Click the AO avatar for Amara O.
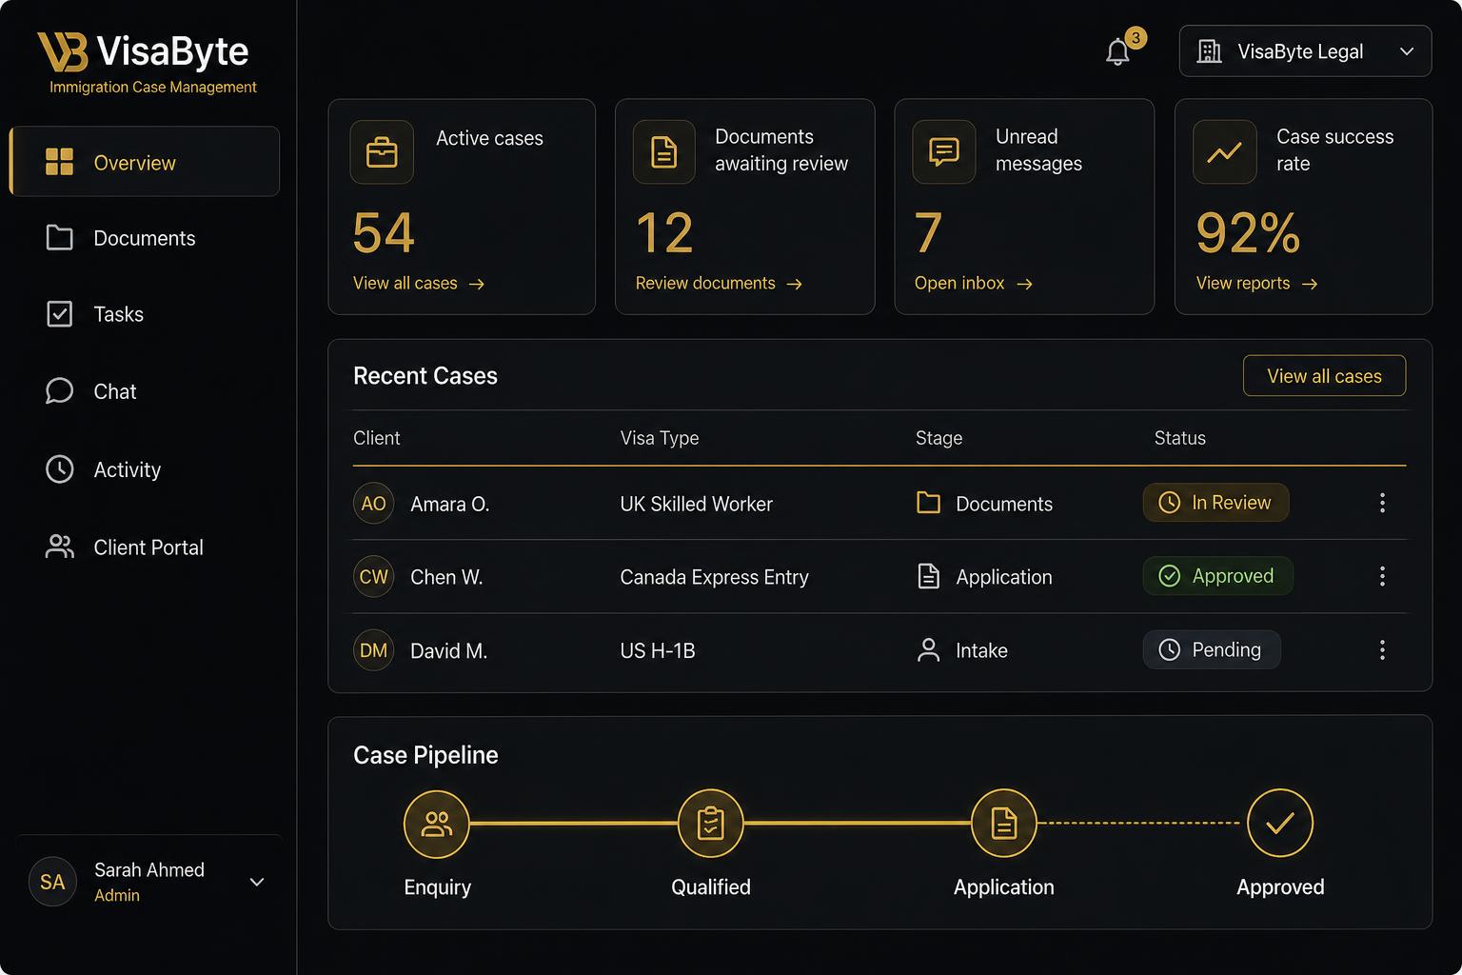The width and height of the screenshot is (1462, 975). [373, 503]
